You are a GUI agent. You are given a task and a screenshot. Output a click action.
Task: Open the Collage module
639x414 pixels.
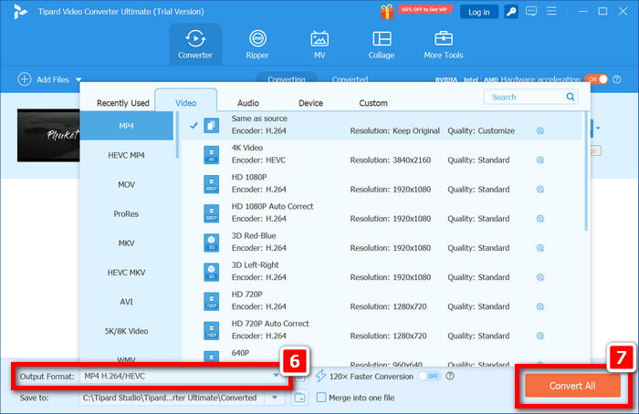(382, 45)
